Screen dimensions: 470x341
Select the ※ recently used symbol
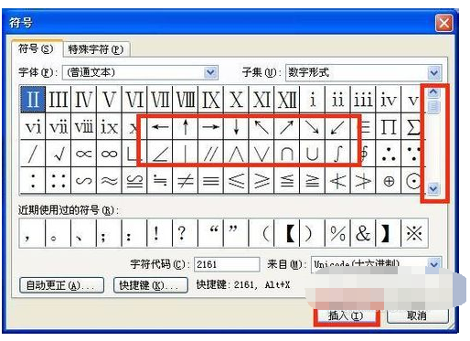coord(414,233)
